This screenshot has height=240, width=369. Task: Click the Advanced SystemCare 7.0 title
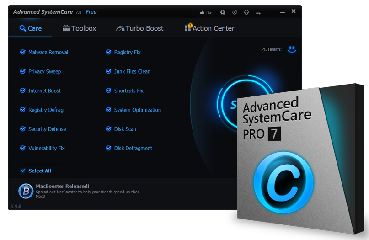(x=47, y=12)
